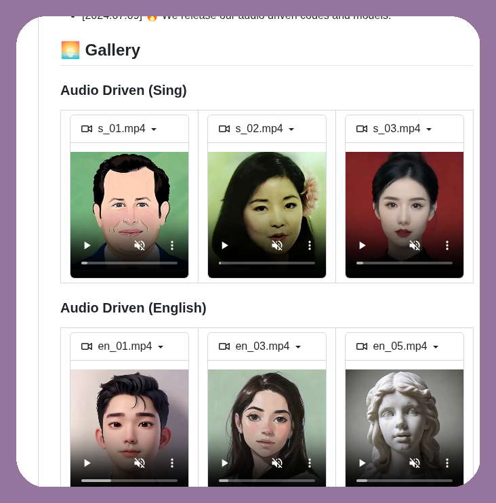This screenshot has height=503, width=496.
Task: Click the s_03.mp4 file name label
Action: pyautogui.click(x=396, y=129)
